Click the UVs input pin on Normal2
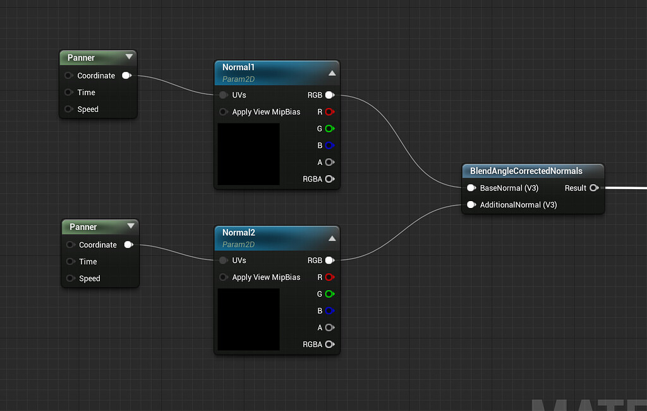Viewport: 647px width, 411px height. pyautogui.click(x=224, y=260)
